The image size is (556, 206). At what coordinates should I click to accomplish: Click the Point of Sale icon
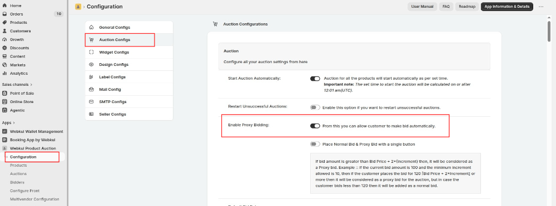[x=4, y=93]
